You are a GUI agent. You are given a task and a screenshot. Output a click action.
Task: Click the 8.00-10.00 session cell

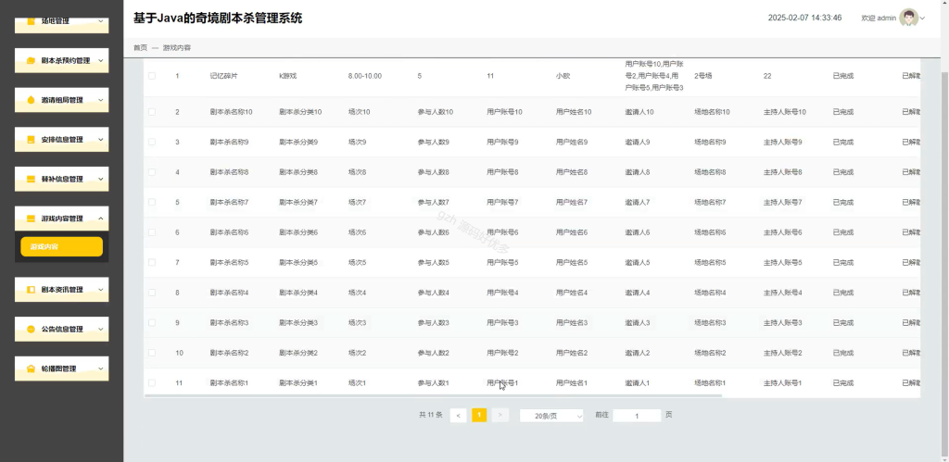tap(365, 76)
